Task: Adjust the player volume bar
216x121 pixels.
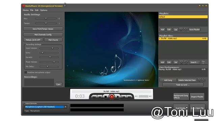Action: (x=143, y=96)
